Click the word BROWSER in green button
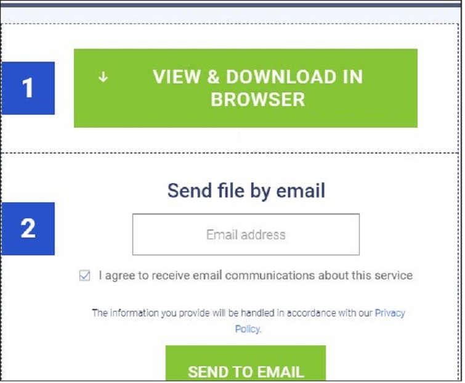This screenshot has height=383, width=465. click(x=257, y=99)
